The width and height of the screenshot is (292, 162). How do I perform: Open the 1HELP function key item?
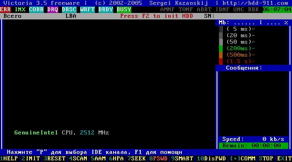click(x=9, y=159)
